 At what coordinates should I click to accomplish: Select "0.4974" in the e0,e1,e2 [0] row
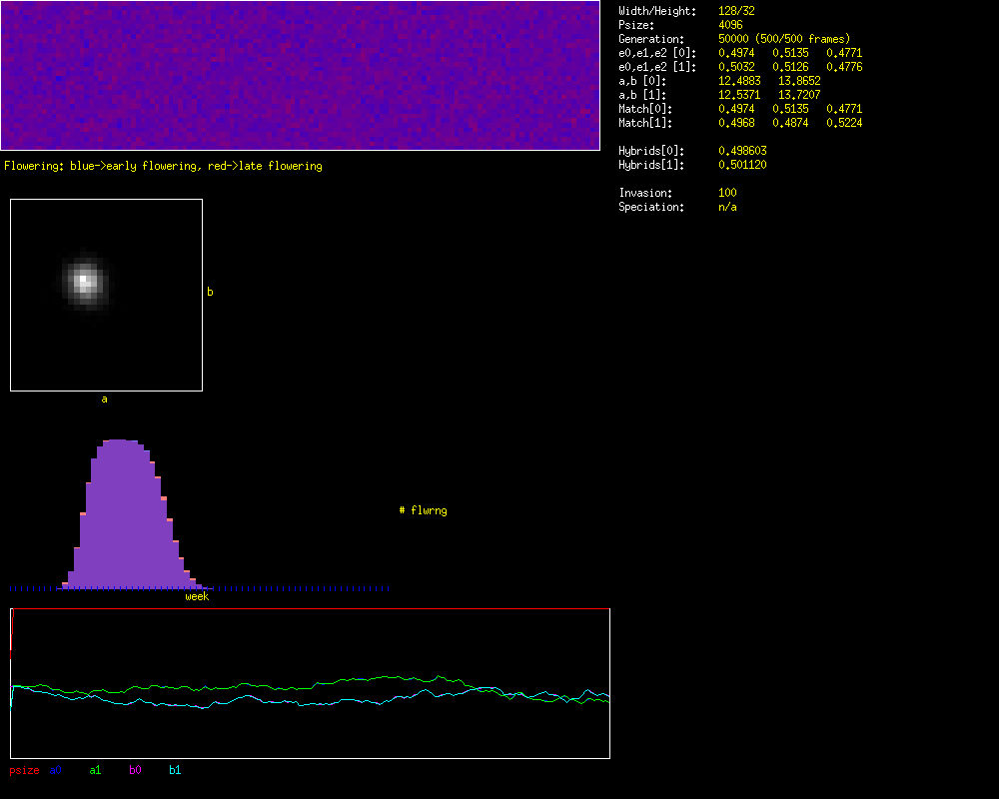point(736,54)
